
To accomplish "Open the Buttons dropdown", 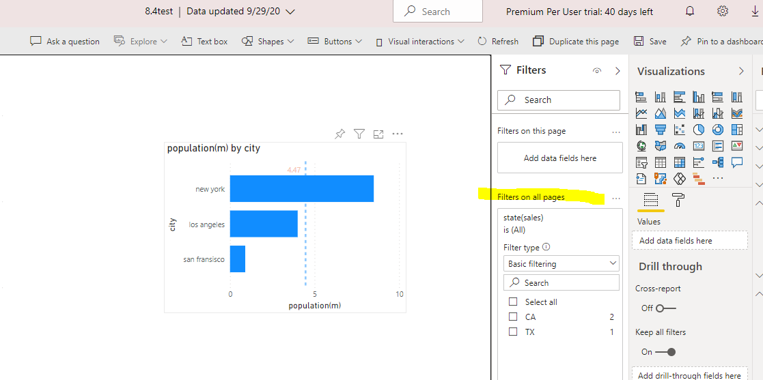I will pos(335,42).
